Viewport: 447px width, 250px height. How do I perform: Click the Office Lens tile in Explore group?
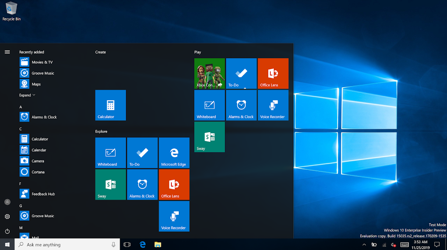click(x=174, y=184)
